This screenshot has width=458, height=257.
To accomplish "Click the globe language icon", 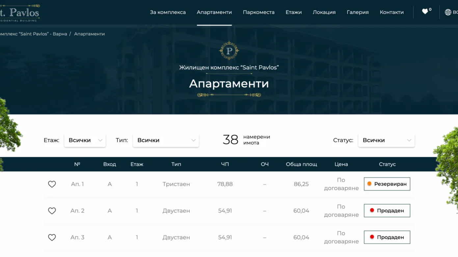I will pyautogui.click(x=448, y=12).
